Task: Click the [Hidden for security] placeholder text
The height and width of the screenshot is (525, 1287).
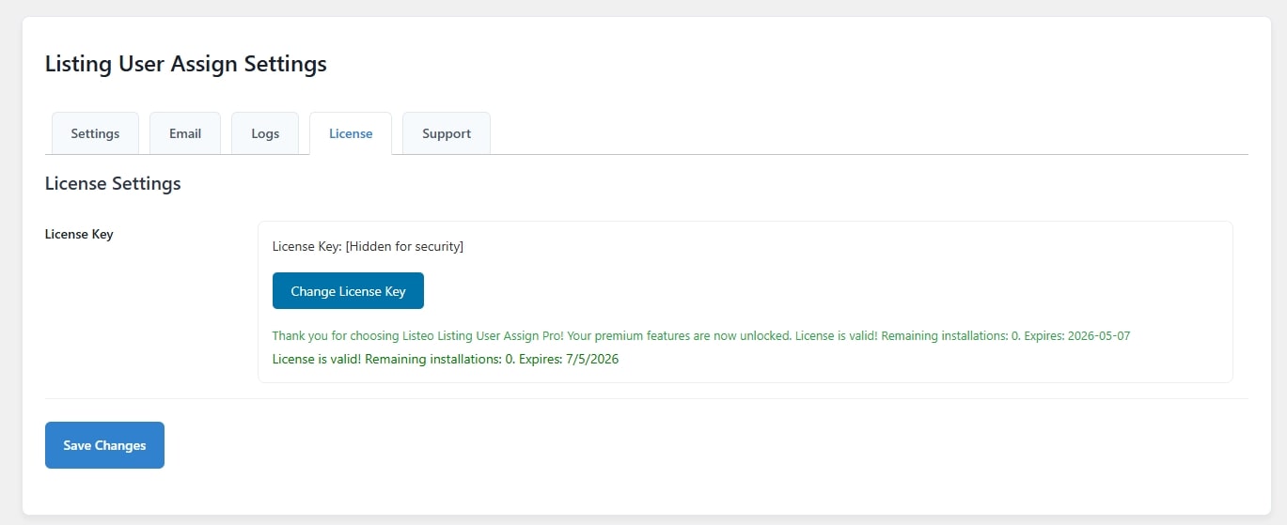Action: [x=404, y=246]
